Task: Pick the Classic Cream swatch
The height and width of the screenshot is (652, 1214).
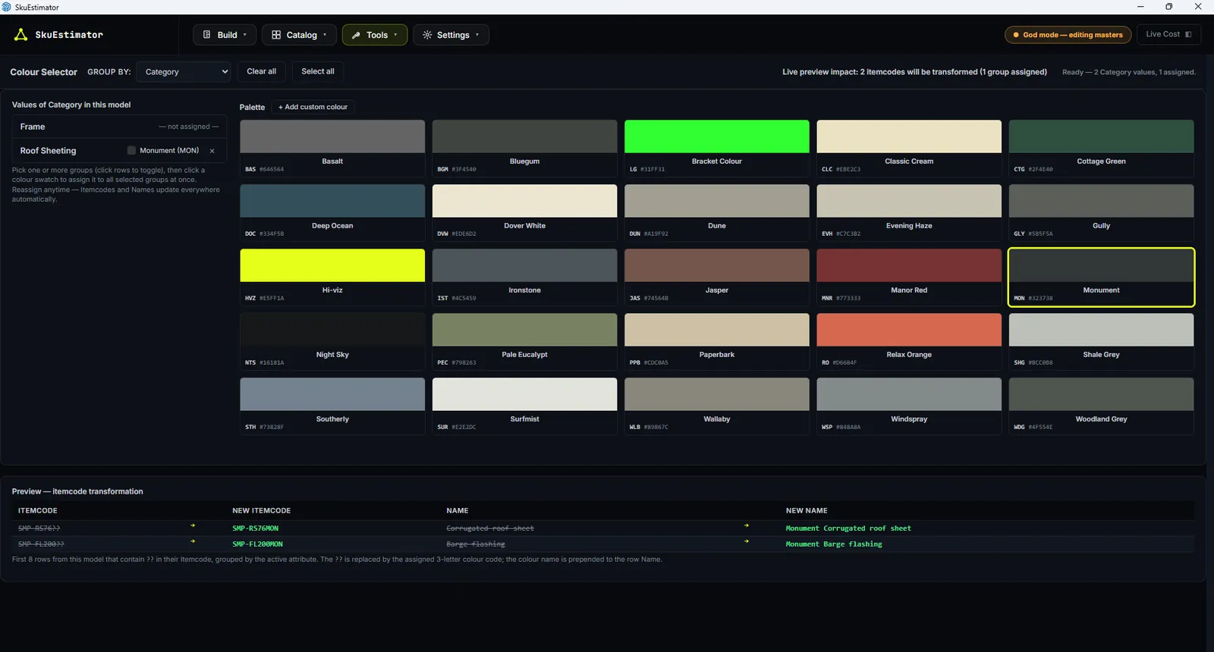Action: click(909, 148)
